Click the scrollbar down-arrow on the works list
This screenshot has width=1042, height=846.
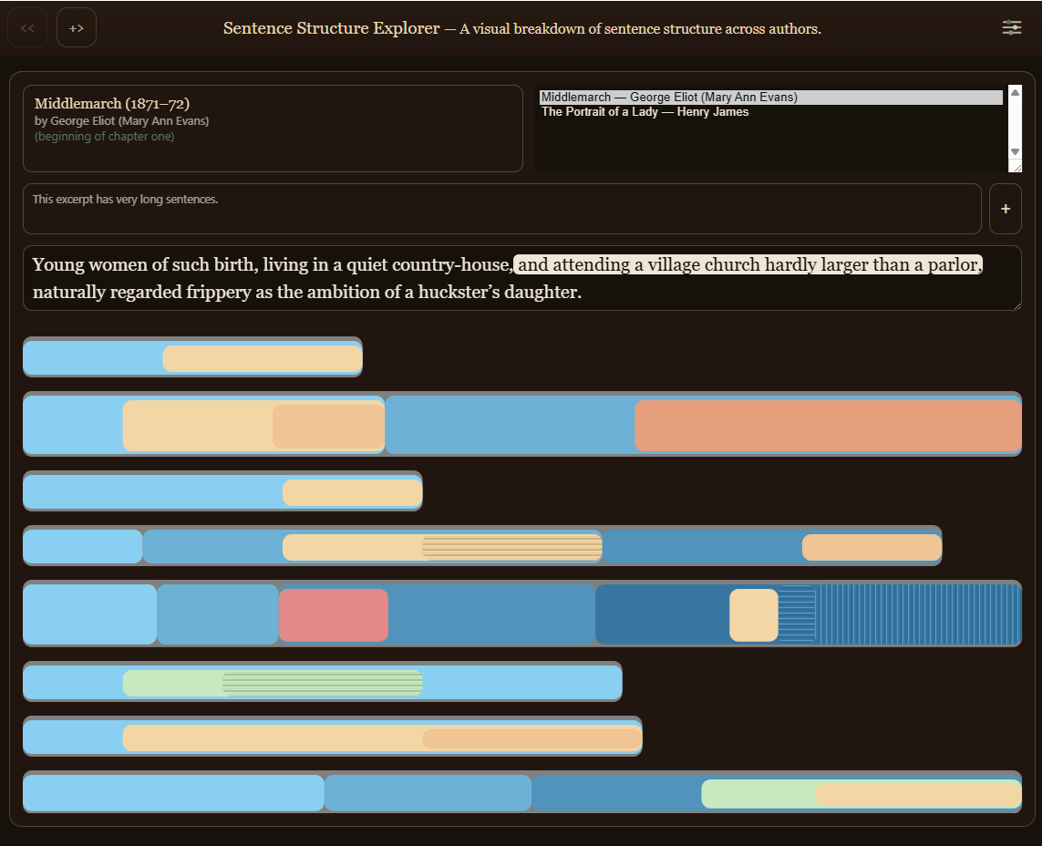click(x=1015, y=153)
